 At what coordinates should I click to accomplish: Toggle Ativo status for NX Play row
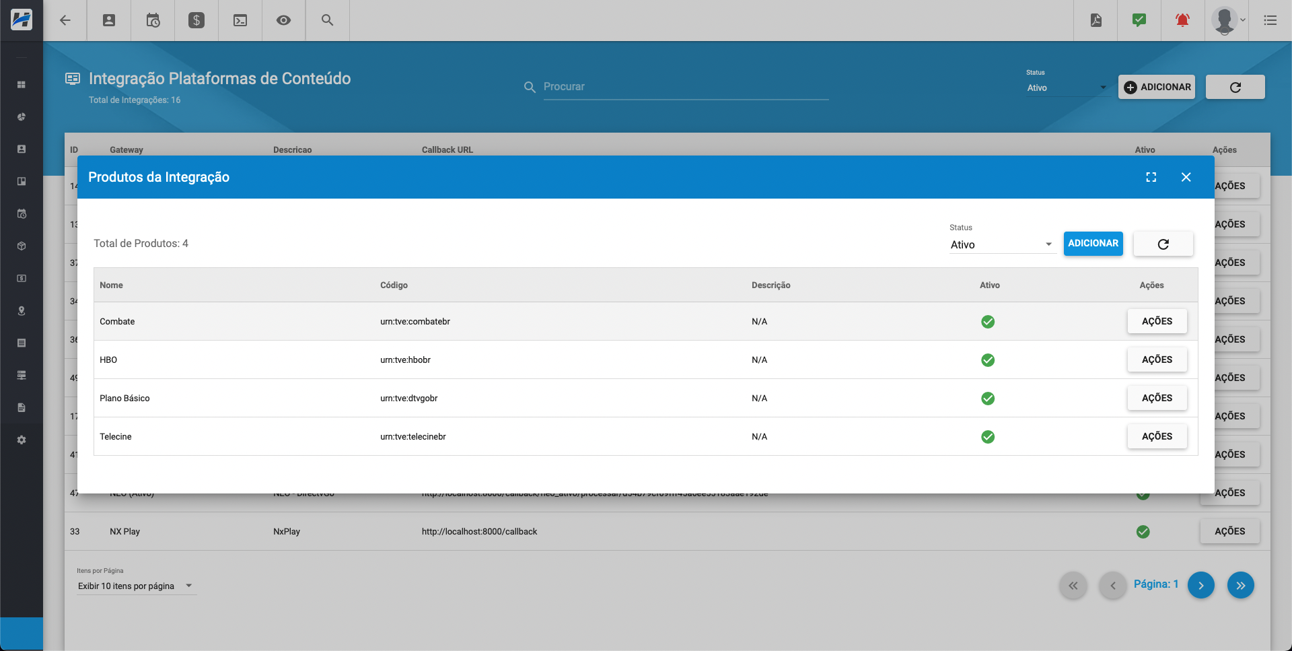(x=1143, y=531)
